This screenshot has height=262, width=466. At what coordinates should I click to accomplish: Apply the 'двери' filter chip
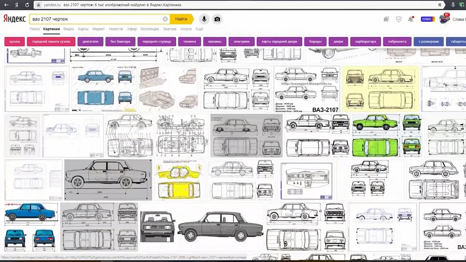[x=338, y=42]
